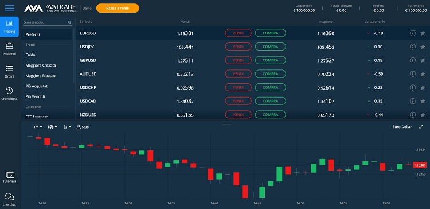
Task: Toggle GBPUSD favorite star
Action: (x=423, y=60)
